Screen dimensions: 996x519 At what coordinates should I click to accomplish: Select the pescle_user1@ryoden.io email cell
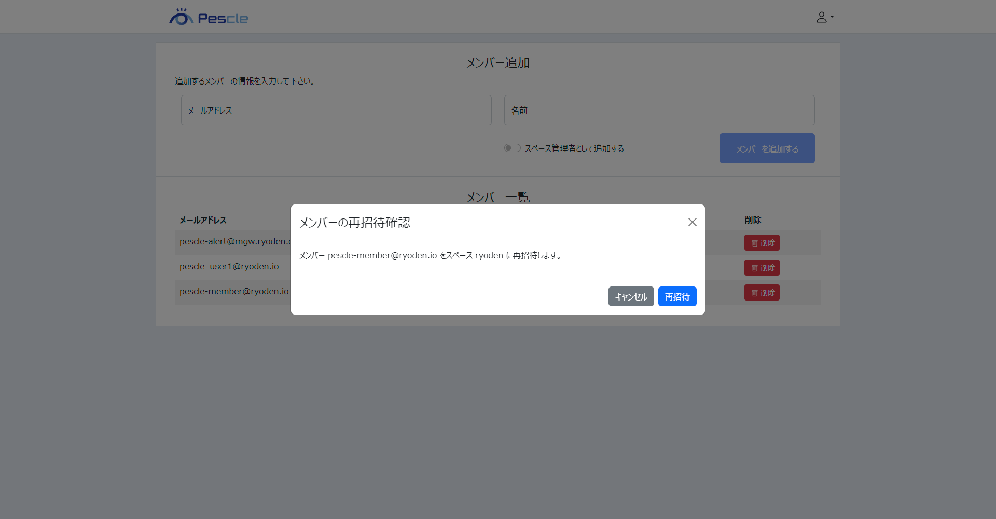tap(229, 267)
